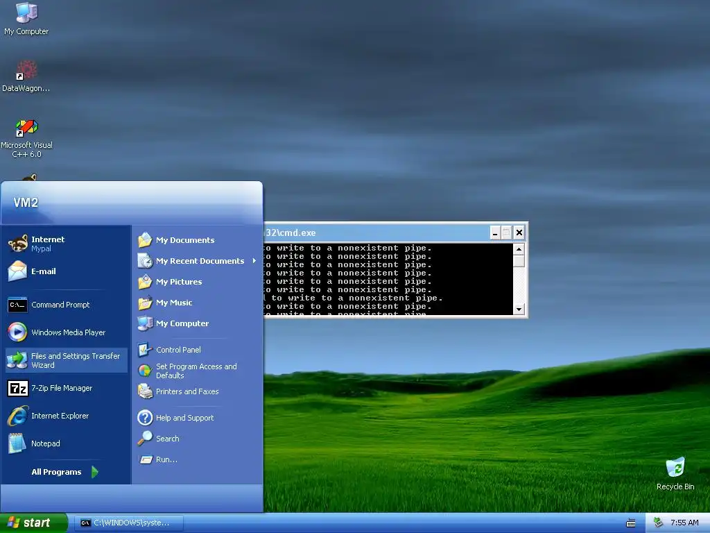Viewport: 710px width, 533px height.
Task: Click the Start button on taskbar
Action: (x=34, y=523)
